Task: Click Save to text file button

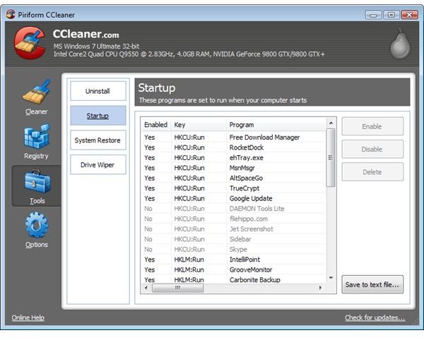Action: point(372,284)
